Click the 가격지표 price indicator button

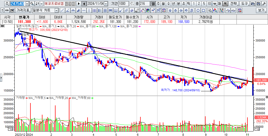23,10
